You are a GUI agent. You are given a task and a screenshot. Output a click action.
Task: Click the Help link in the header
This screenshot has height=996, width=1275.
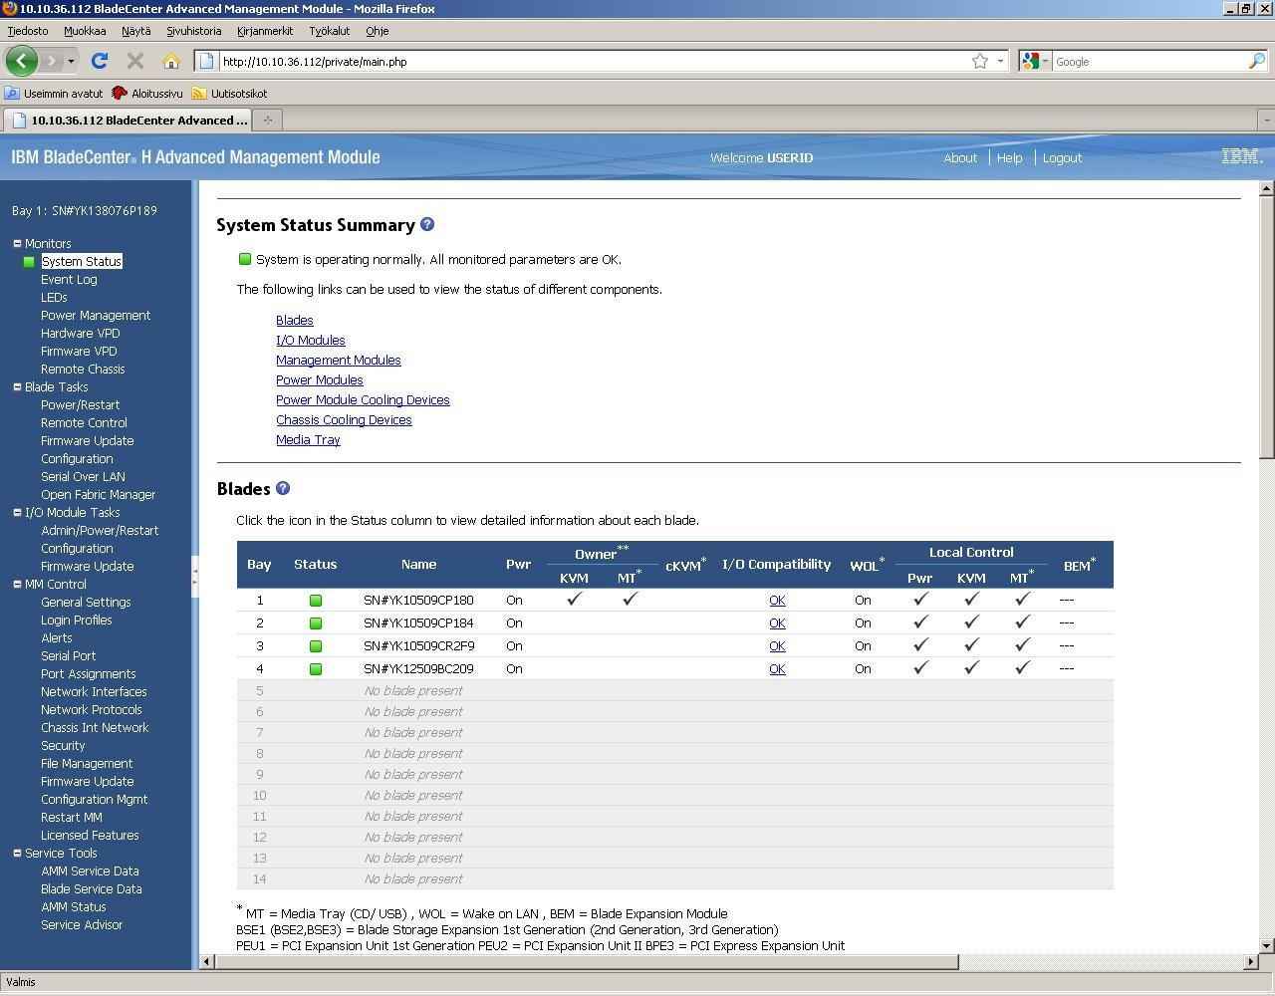(1009, 157)
